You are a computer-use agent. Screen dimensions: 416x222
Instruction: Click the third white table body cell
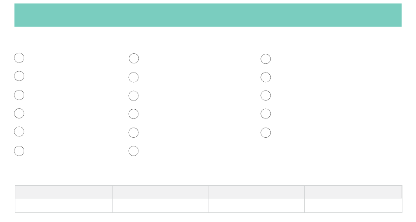[256, 205]
